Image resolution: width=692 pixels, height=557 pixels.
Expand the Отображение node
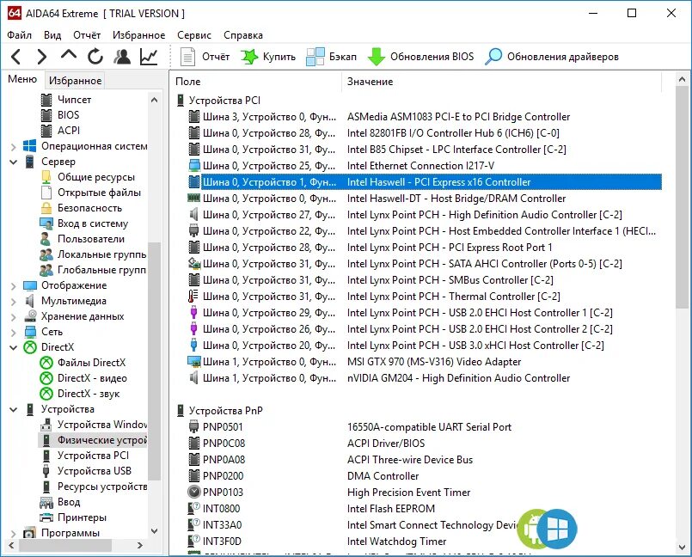click(x=13, y=286)
